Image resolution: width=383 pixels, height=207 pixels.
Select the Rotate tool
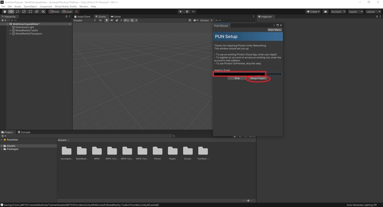tap(18, 12)
